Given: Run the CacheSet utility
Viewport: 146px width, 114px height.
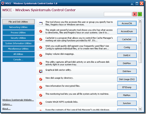Looking at the screenshot, I should [127, 39].
